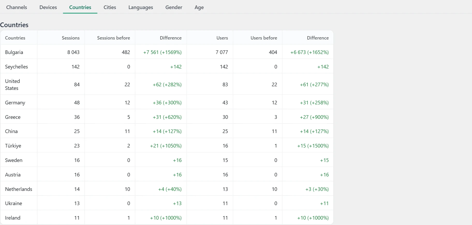Select the Sweden row label

[x=14, y=160]
